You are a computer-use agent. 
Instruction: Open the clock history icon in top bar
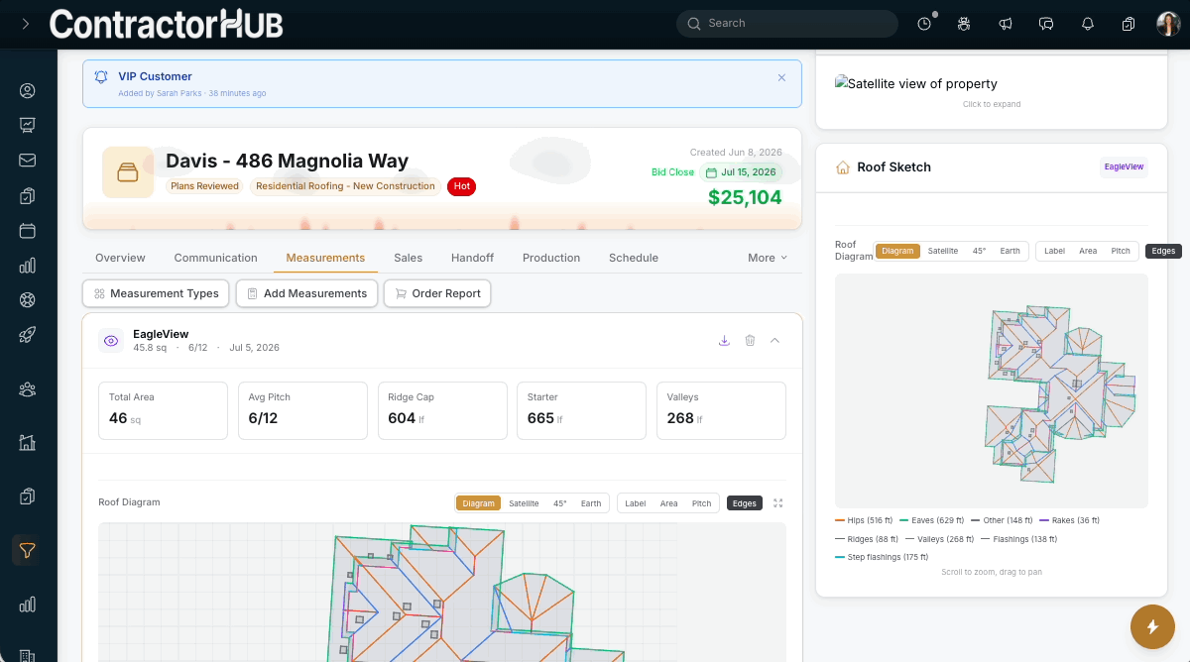pyautogui.click(x=924, y=24)
